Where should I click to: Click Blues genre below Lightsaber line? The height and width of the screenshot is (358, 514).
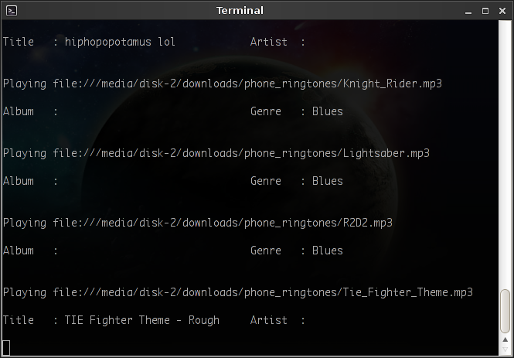(328, 181)
